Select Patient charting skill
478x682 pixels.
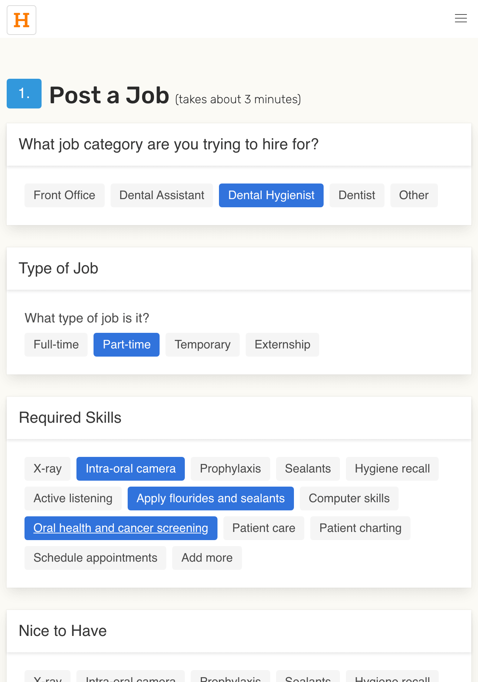click(360, 528)
